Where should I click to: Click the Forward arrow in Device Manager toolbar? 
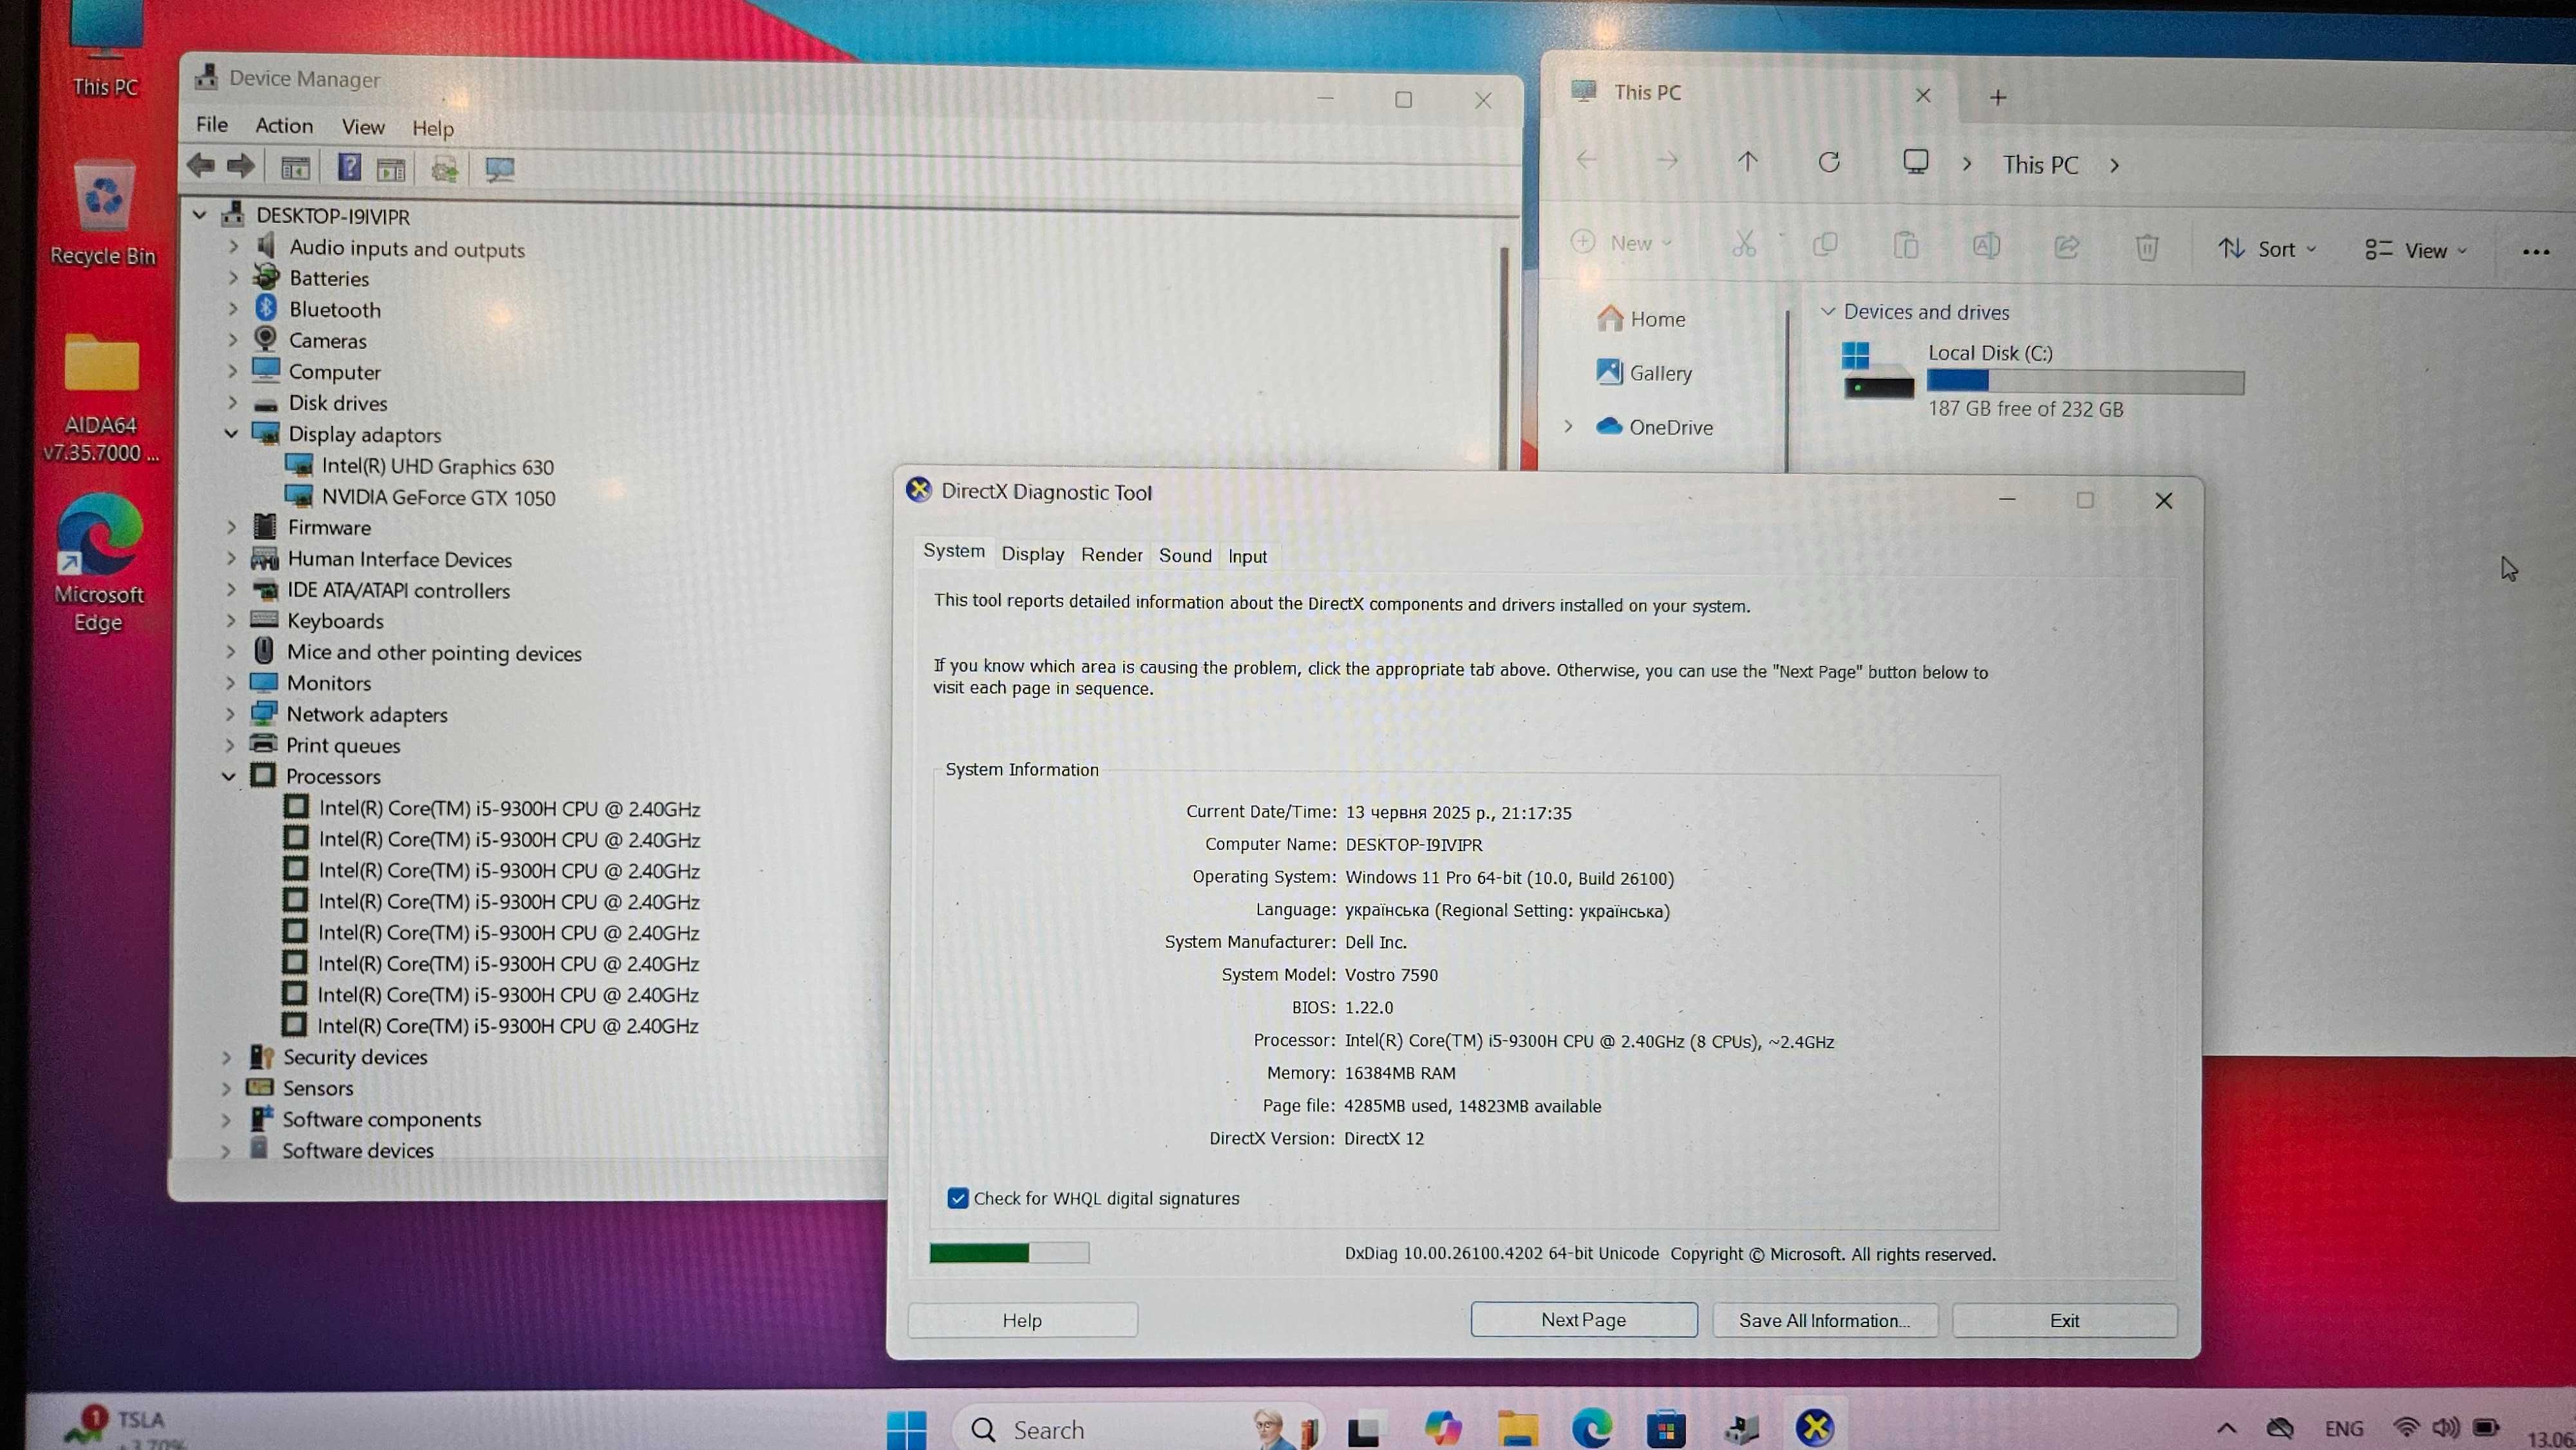click(x=240, y=166)
